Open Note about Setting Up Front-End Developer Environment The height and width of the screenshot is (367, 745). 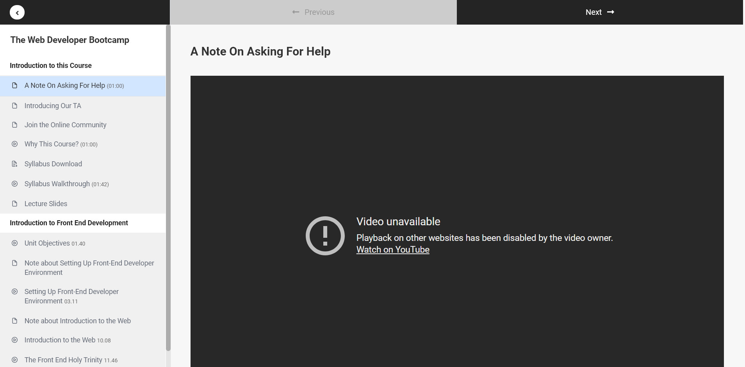[89, 268]
